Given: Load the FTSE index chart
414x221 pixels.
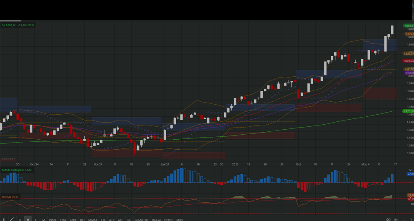Looking at the screenshot, I should [63, 220].
